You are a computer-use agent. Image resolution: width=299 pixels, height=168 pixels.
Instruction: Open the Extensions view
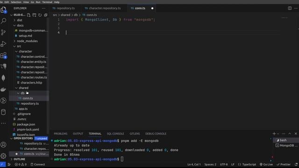point(3,55)
